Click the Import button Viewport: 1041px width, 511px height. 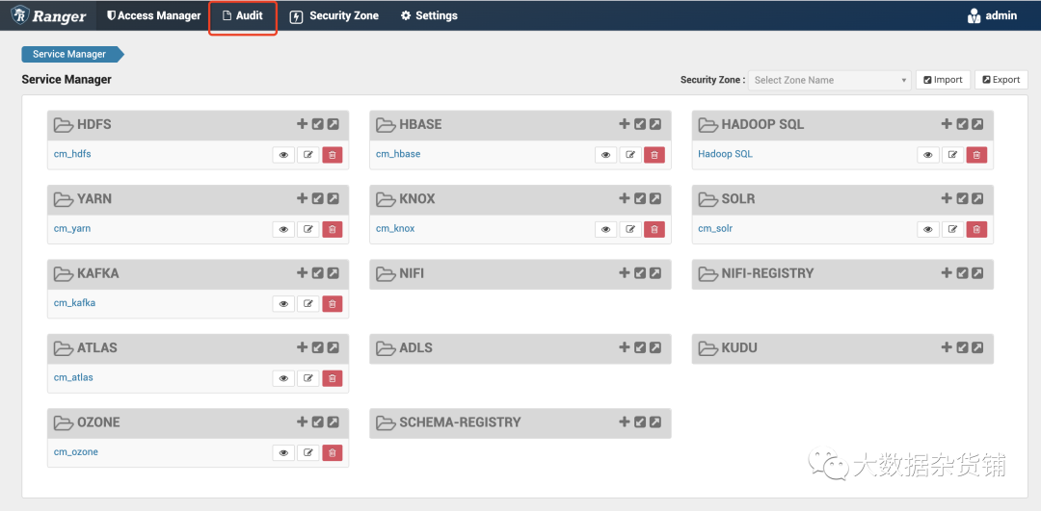tap(943, 80)
